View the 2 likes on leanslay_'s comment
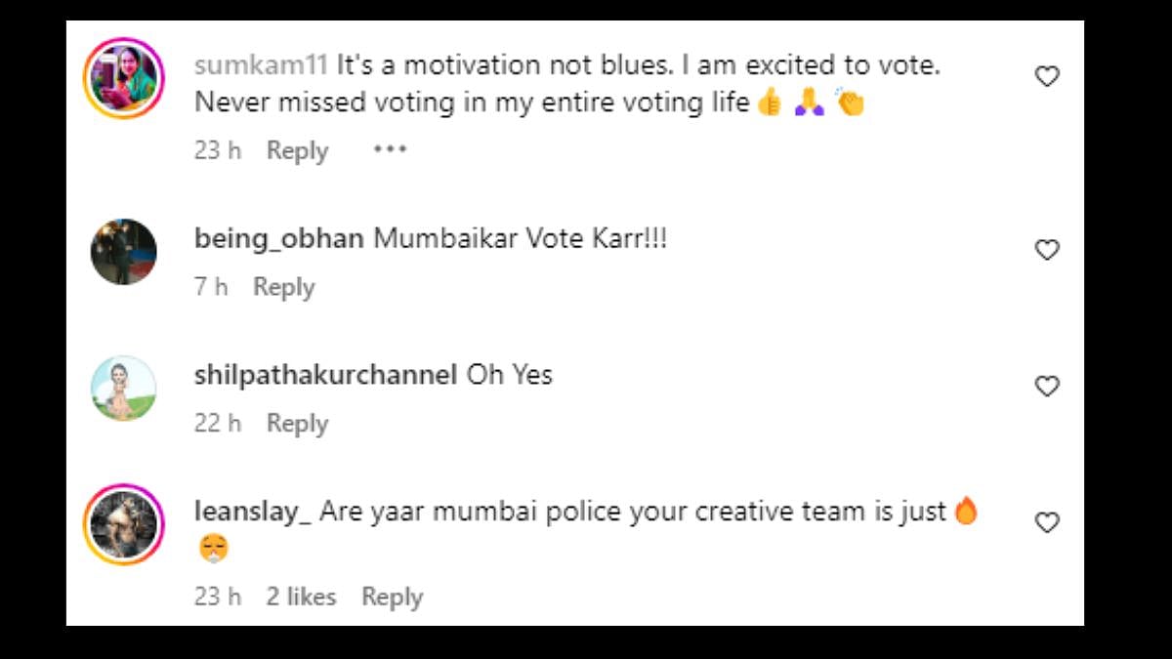Image resolution: width=1172 pixels, height=659 pixels. pyautogui.click(x=301, y=597)
